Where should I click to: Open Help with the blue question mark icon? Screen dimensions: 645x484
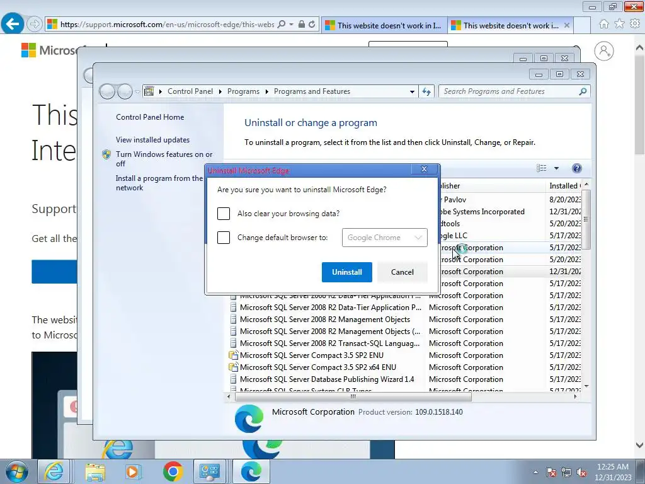pyautogui.click(x=577, y=168)
